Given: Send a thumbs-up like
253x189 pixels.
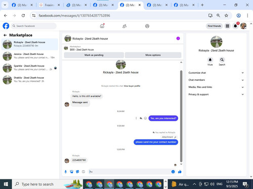Looking at the screenshot, I should coord(180,172).
